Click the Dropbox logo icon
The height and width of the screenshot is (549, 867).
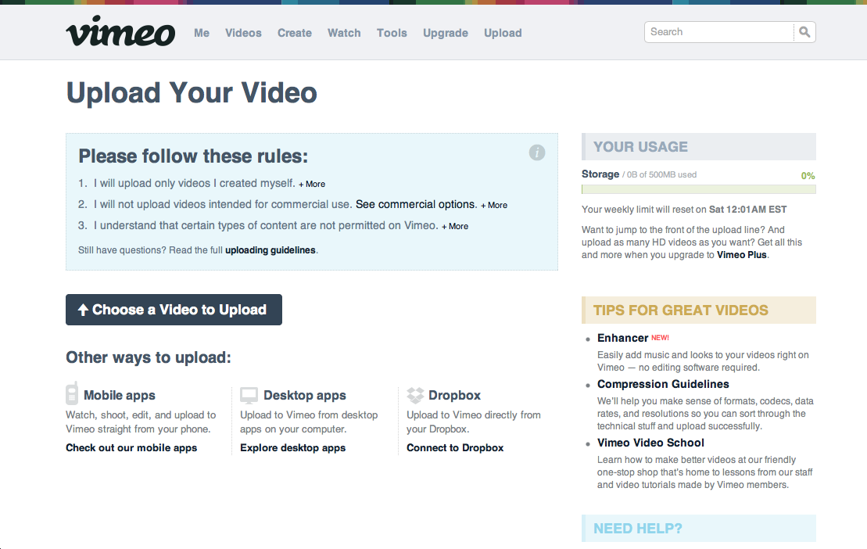(415, 395)
